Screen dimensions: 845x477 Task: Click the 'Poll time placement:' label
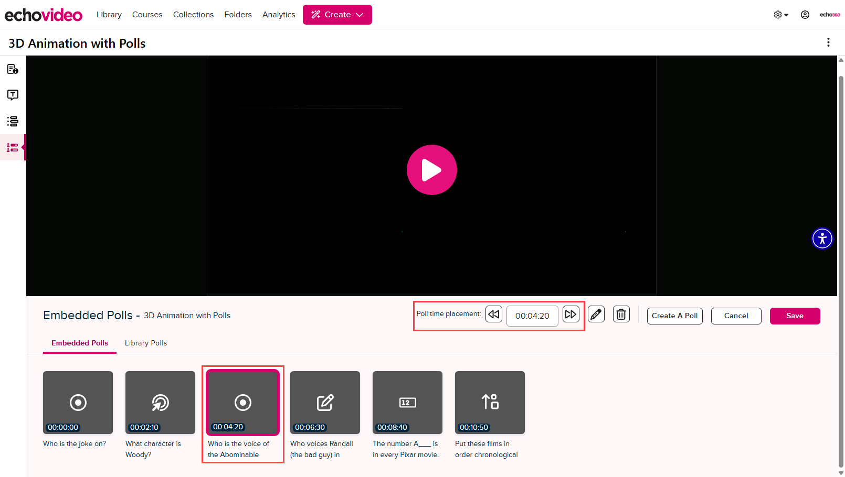tap(449, 314)
